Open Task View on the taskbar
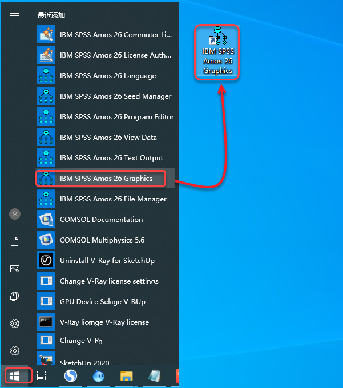Viewport: 343px width, 388px height. pyautogui.click(x=42, y=376)
